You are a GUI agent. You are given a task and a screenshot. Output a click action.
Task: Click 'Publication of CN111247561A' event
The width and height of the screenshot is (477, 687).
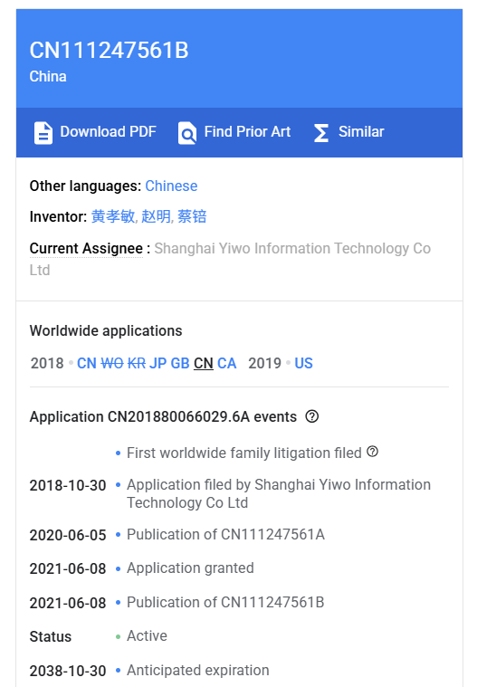tap(225, 535)
